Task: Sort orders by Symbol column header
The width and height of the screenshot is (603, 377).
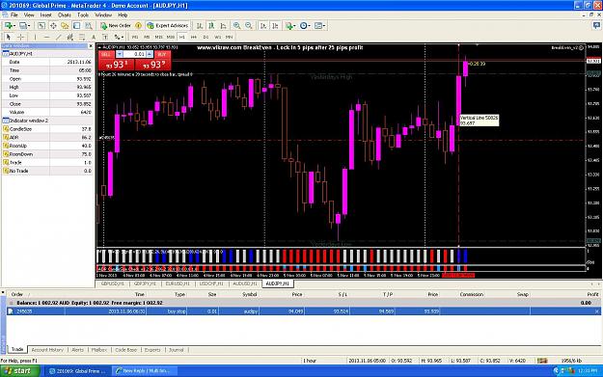Action: (x=250, y=294)
